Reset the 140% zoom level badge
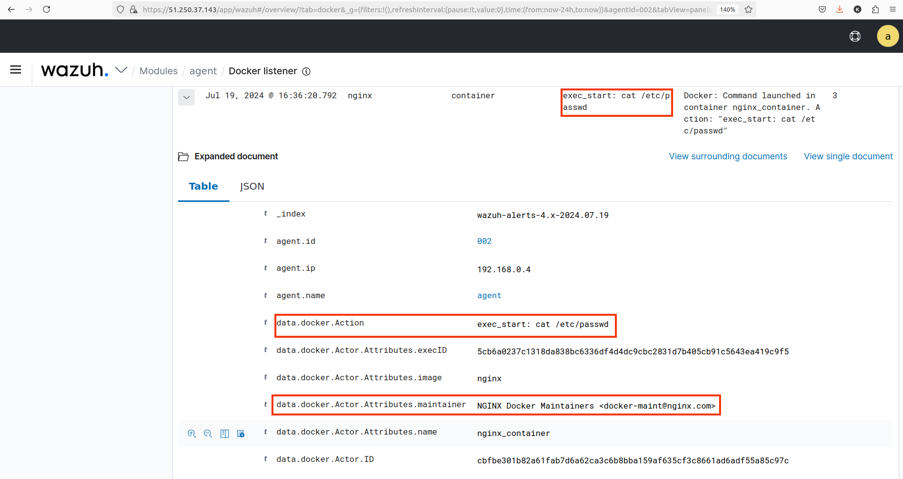 pos(727,9)
